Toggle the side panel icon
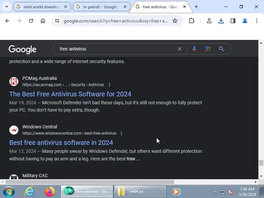 pyautogui.click(x=233, y=21)
